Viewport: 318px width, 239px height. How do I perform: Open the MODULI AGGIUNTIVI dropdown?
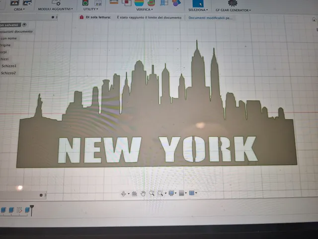[55, 9]
